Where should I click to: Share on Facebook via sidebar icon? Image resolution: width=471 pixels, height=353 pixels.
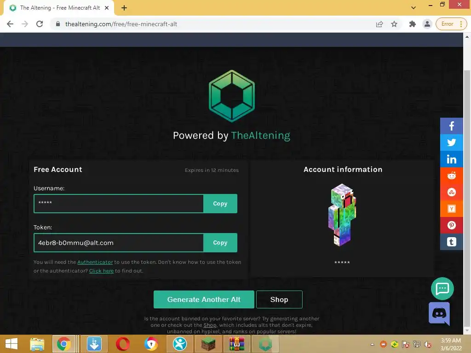[x=451, y=126]
